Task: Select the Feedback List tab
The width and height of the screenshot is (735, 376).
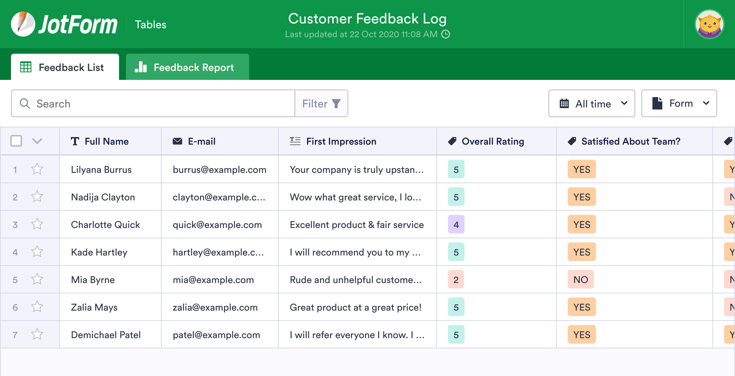Action: 65,67
